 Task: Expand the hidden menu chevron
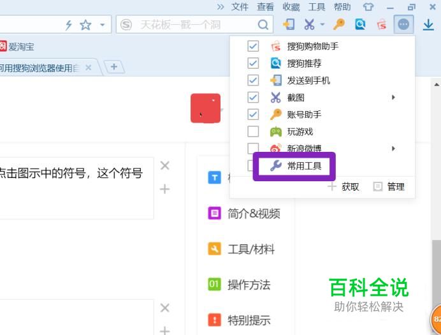[x=220, y=7]
